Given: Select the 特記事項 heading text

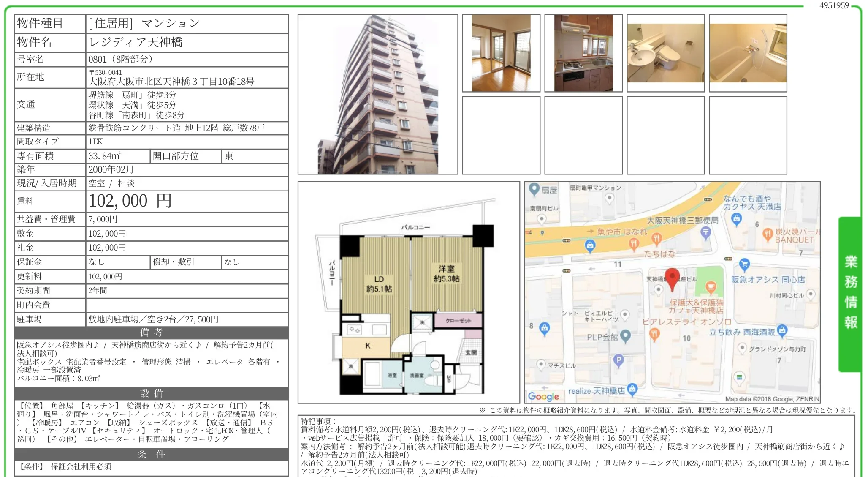Looking at the screenshot, I should [x=318, y=421].
